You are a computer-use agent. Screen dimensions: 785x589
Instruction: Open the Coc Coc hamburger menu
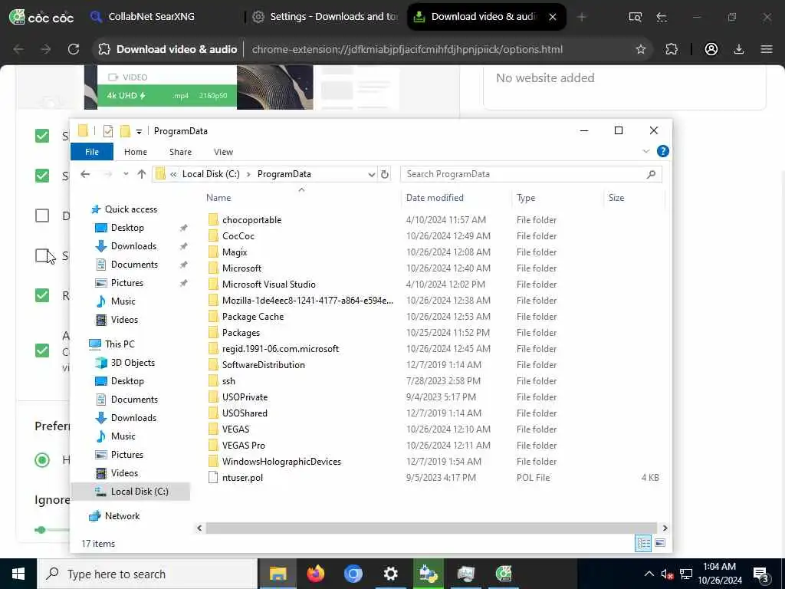[767, 49]
